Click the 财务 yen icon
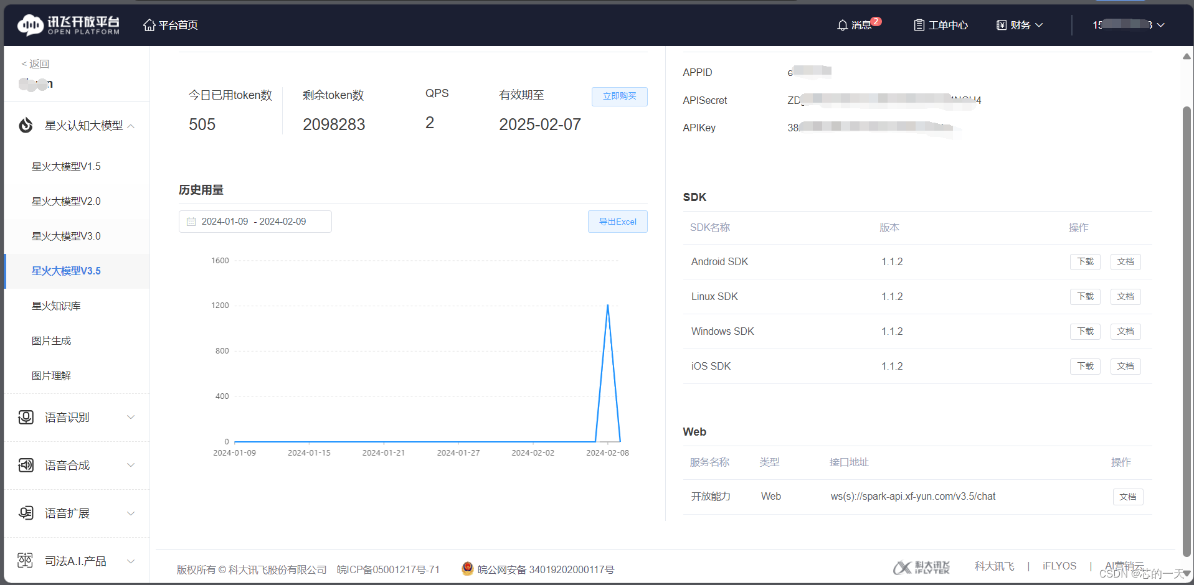The image size is (1194, 585). (x=1001, y=25)
